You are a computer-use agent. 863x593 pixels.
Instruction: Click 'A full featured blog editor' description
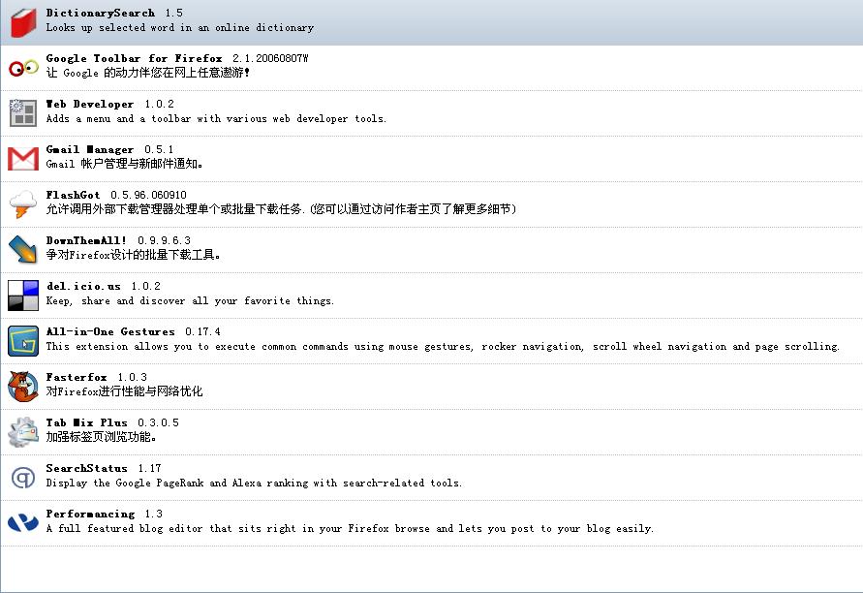pyautogui.click(x=350, y=529)
